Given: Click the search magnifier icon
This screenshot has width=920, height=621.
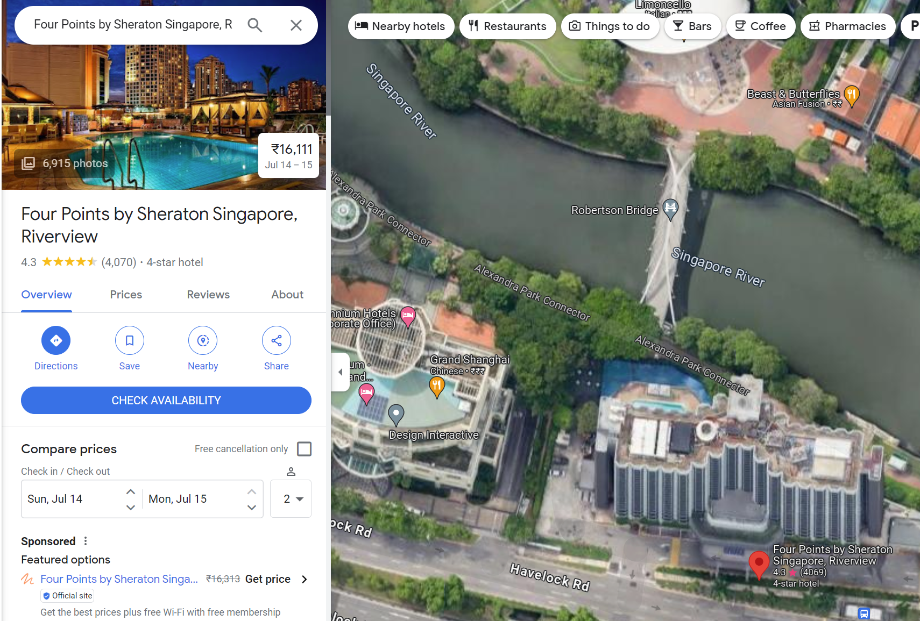Looking at the screenshot, I should 255,25.
